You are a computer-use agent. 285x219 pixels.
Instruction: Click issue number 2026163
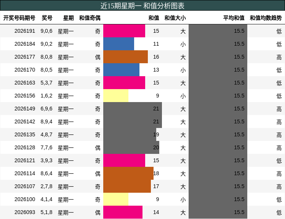coord(25,83)
